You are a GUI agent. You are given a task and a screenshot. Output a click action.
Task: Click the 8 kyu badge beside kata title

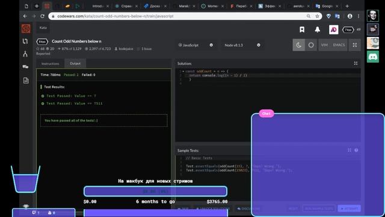tap(42, 42)
